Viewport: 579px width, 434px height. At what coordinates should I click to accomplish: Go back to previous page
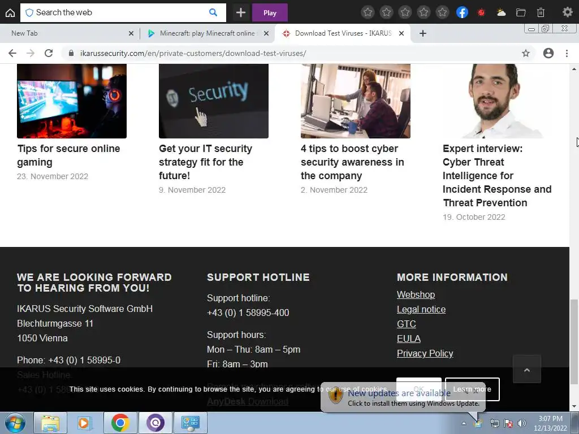12,53
